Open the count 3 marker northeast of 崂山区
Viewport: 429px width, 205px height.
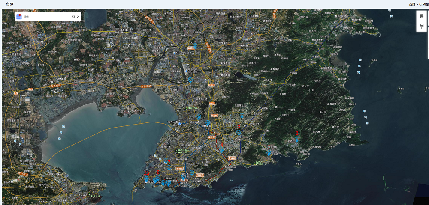tap(239, 127)
